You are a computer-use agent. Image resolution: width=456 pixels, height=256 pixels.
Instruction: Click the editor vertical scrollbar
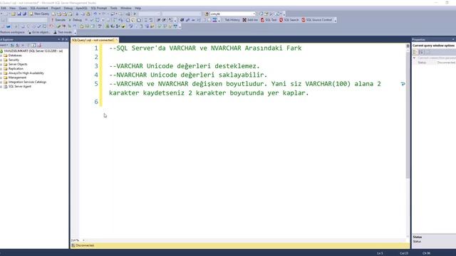coord(408,116)
